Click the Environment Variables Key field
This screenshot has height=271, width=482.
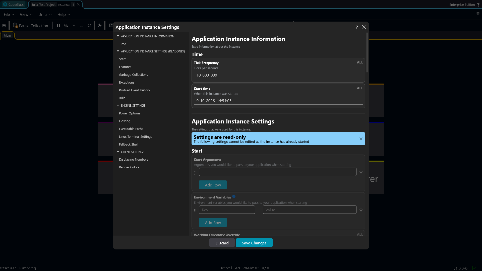point(227,210)
